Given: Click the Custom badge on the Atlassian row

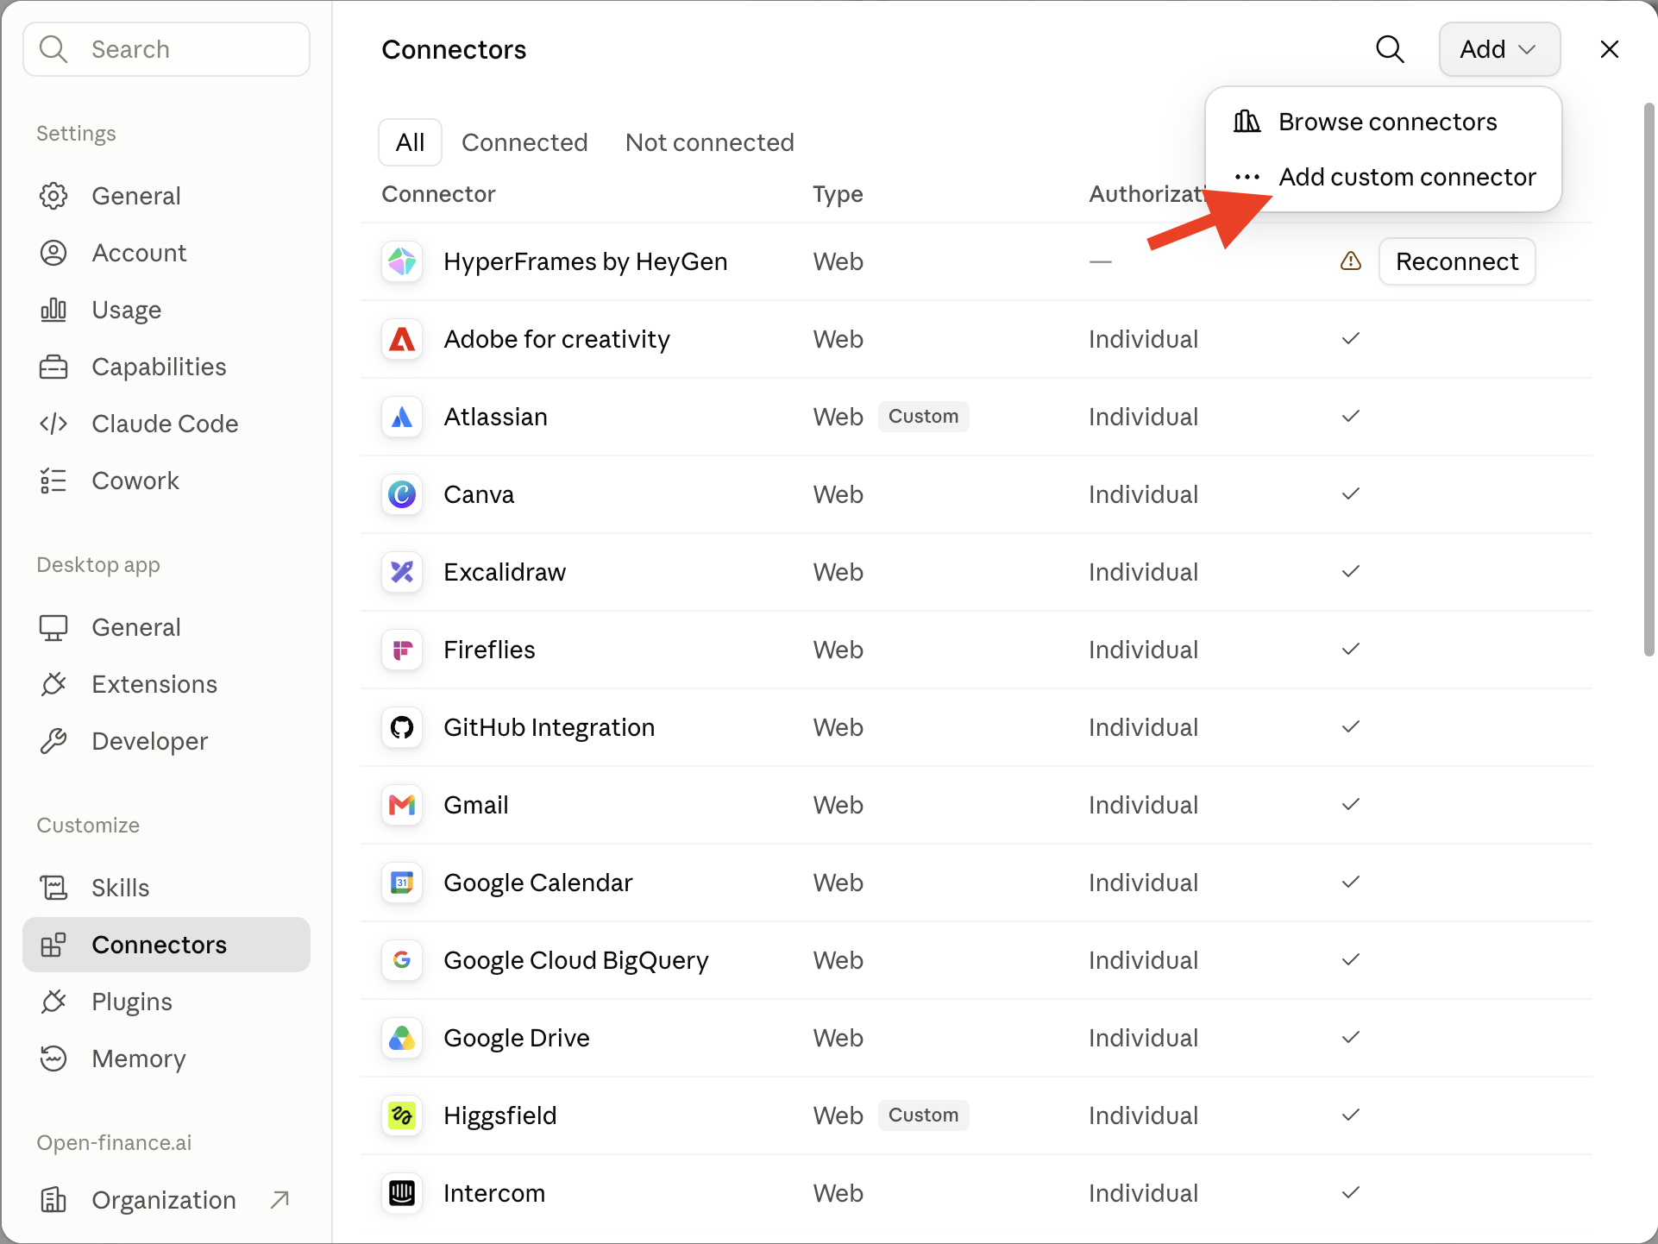Looking at the screenshot, I should click(x=924, y=417).
